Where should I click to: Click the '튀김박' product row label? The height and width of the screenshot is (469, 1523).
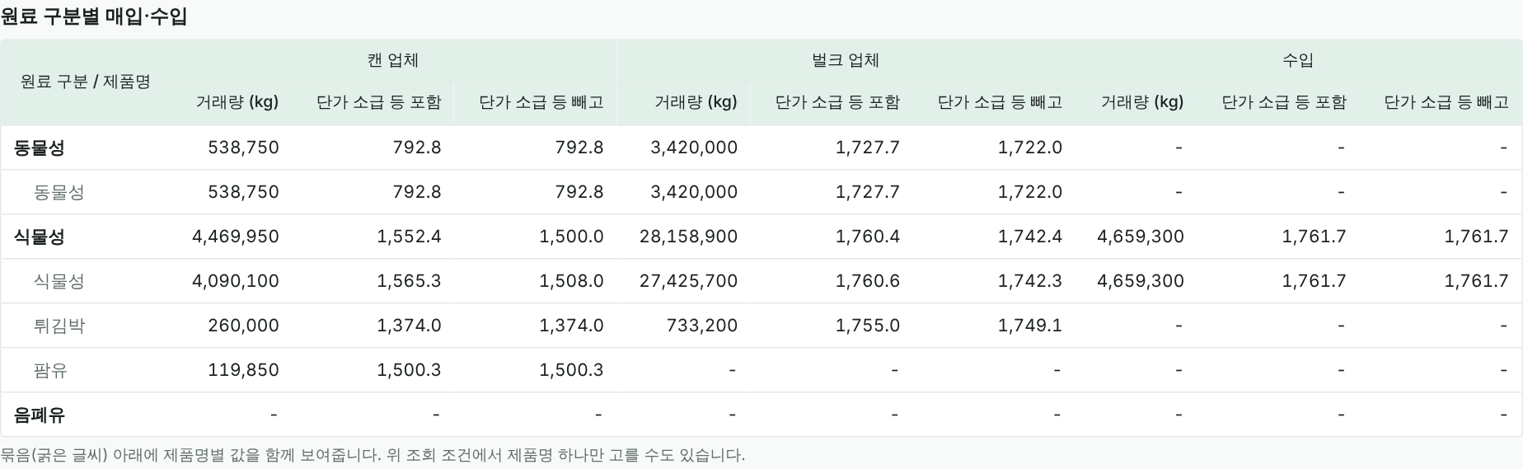tap(59, 326)
